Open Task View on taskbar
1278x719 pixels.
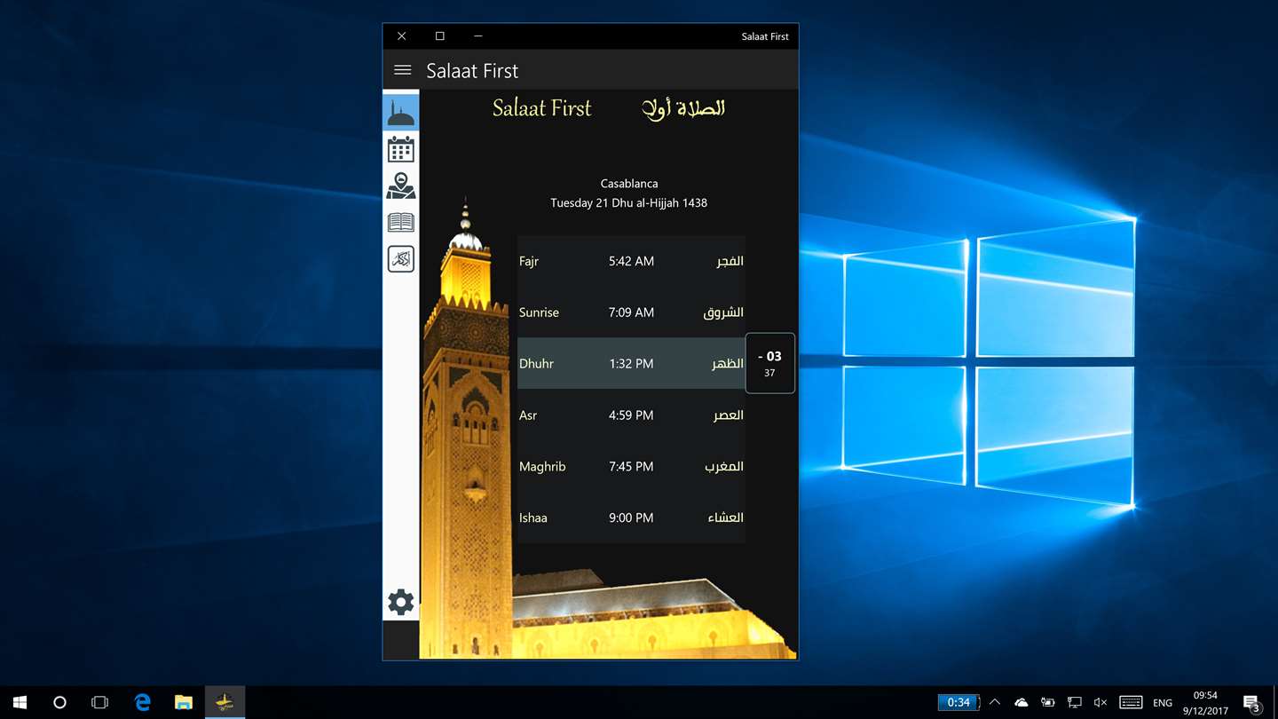[x=99, y=702]
